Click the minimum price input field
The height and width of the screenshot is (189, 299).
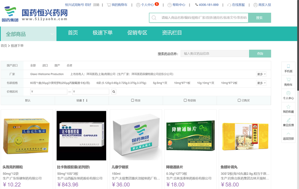49,92
